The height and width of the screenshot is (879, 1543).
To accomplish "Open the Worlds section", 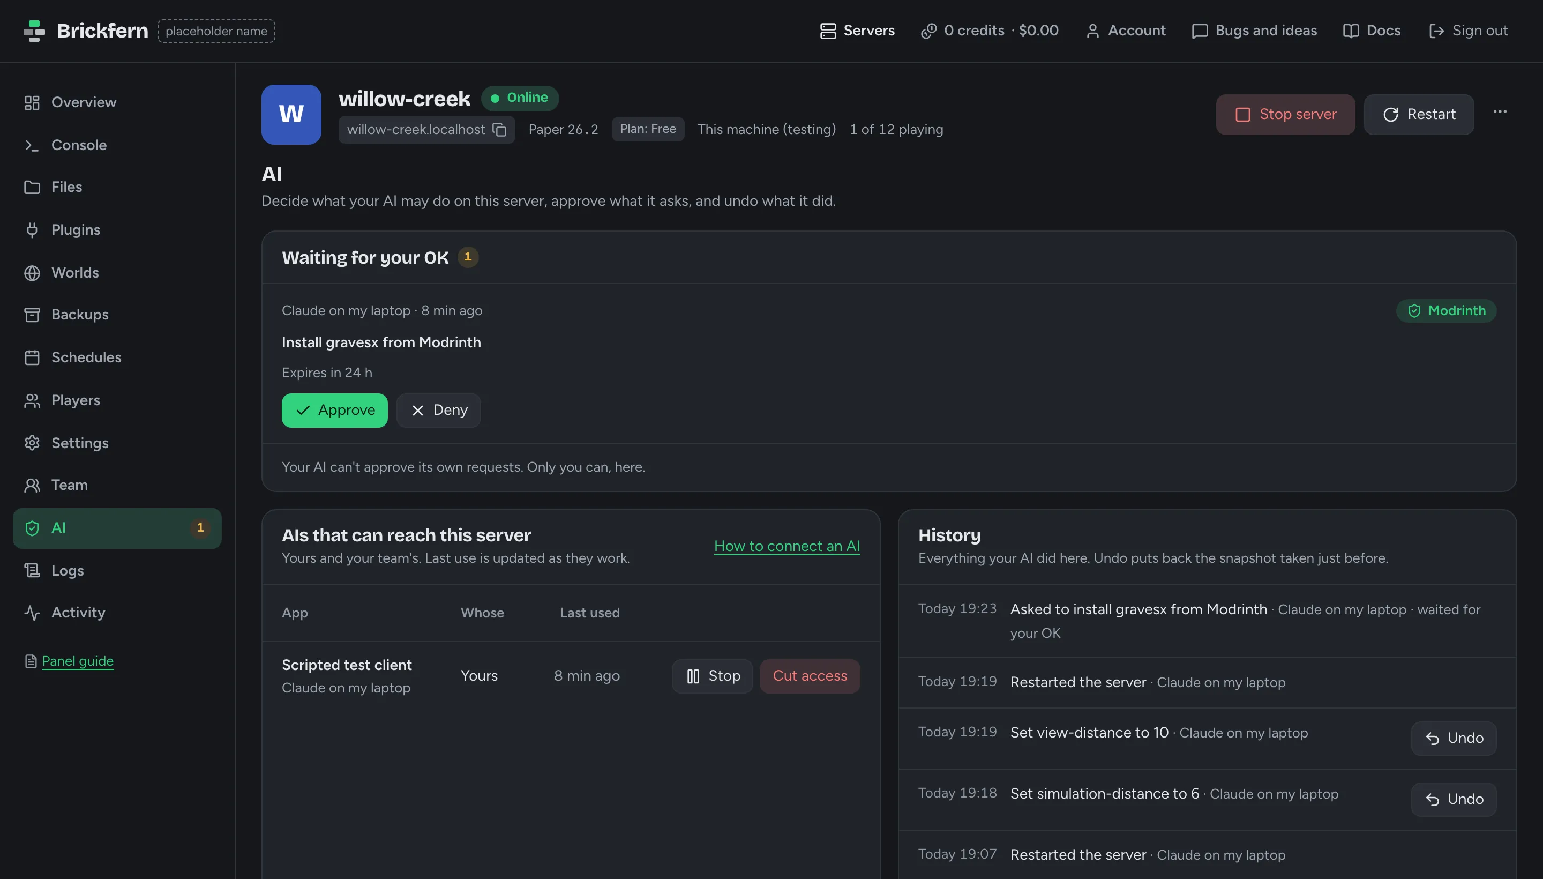I will [117, 273].
